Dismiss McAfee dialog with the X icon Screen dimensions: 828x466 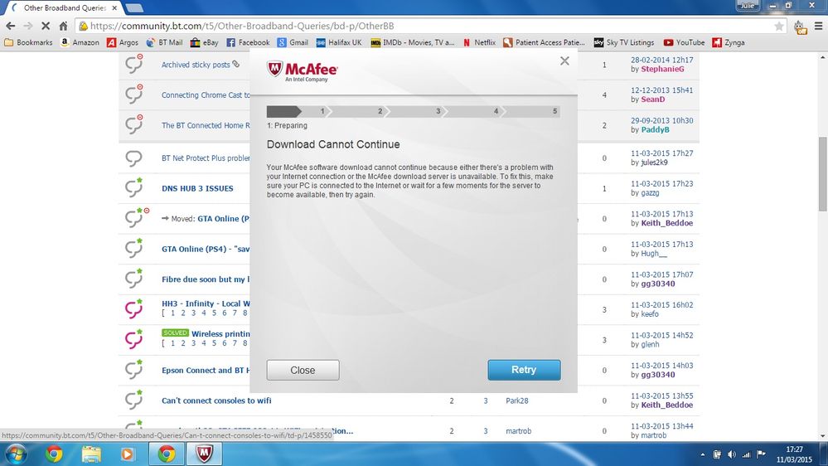pos(564,61)
